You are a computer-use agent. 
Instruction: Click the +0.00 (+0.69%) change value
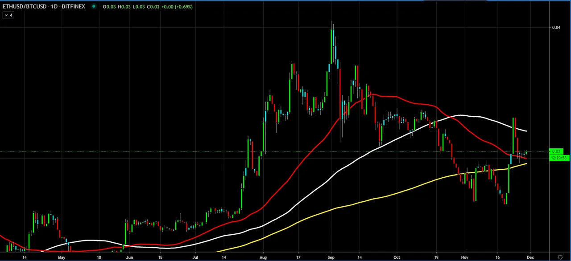(177, 7)
